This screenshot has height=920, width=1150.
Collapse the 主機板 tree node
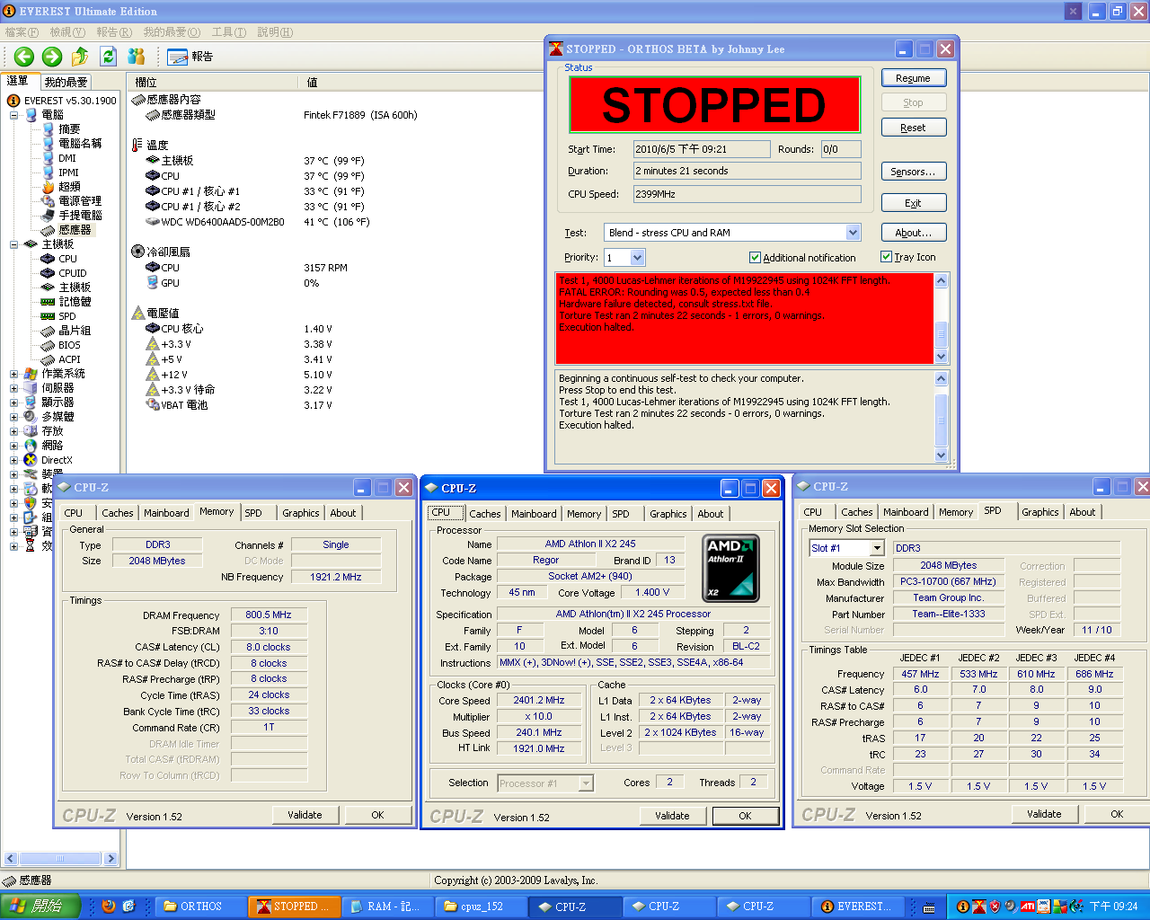(13, 244)
